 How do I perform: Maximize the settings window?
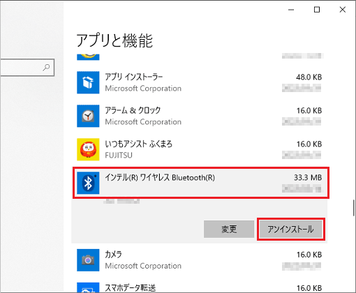click(317, 10)
